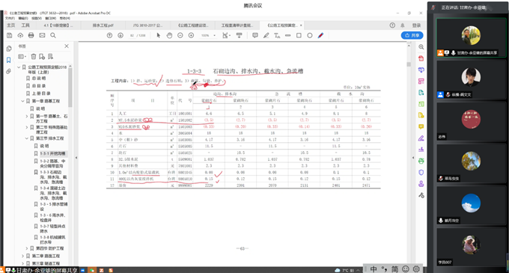Click the print document icon

point(31,35)
